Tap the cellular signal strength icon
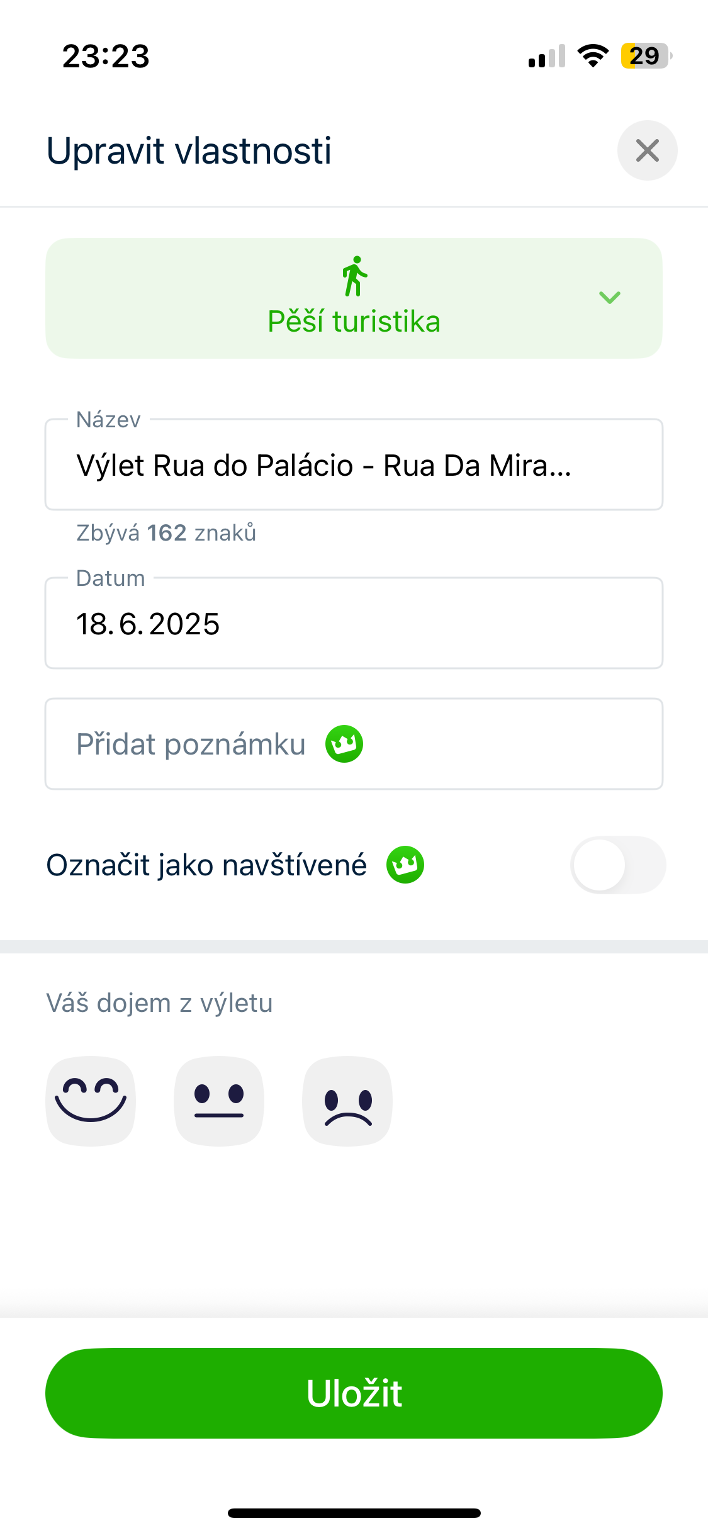 547,56
